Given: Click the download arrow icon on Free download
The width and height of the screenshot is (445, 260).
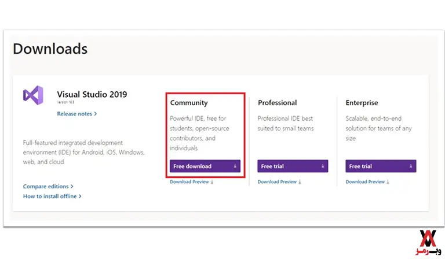Looking at the screenshot, I should point(235,166).
